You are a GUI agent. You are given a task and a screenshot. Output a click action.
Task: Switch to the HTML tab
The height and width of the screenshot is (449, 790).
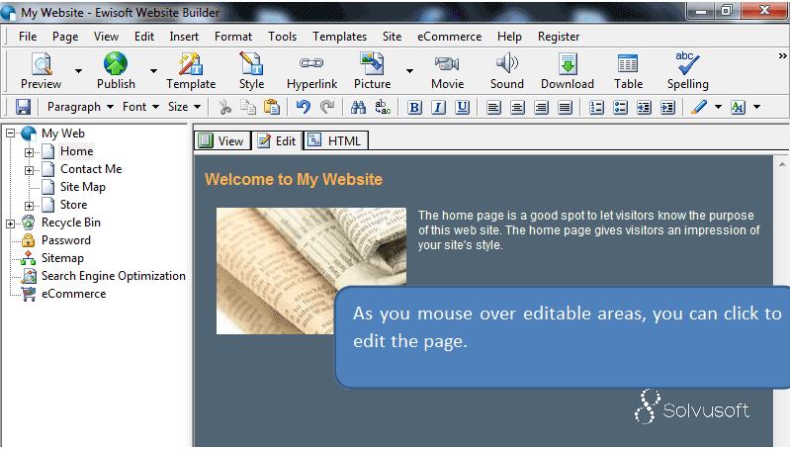335,141
